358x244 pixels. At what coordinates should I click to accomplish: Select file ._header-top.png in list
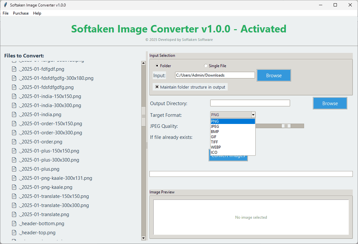37,233
